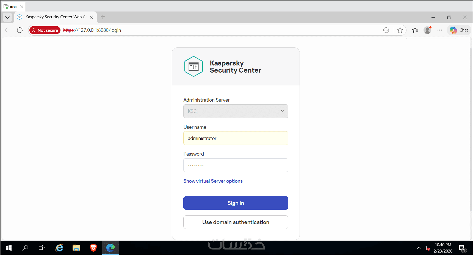Image resolution: width=473 pixels, height=255 pixels.
Task: Click the Sign in button
Action: (236, 203)
